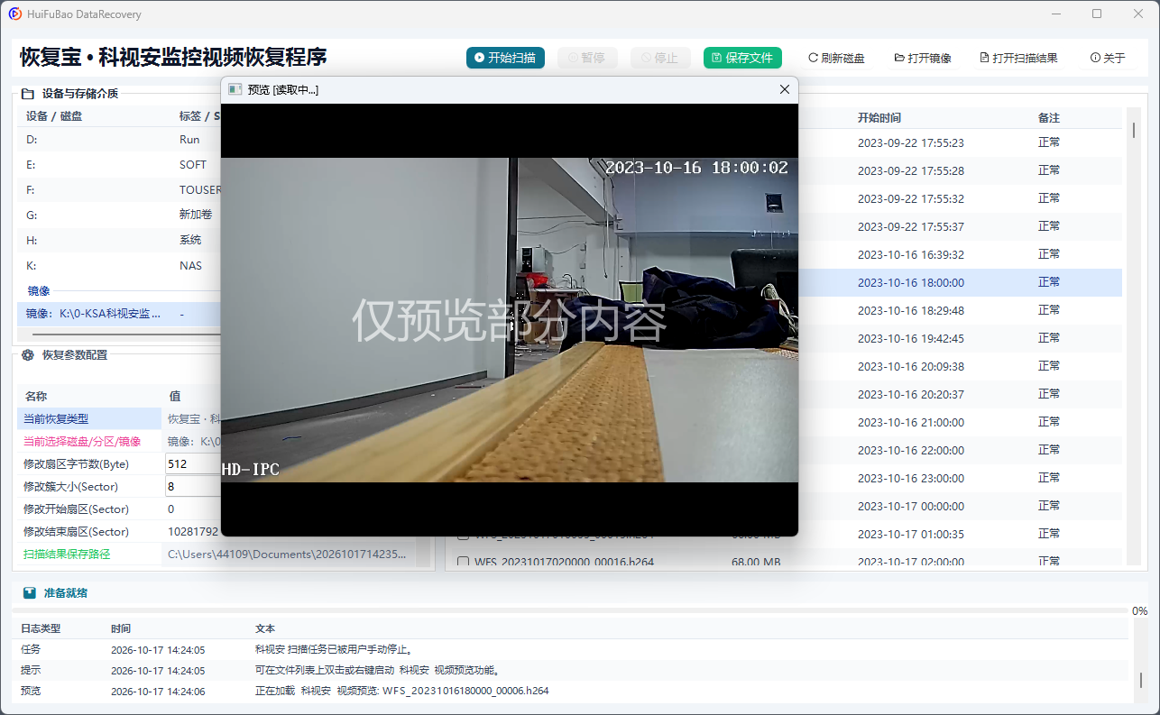Image resolution: width=1160 pixels, height=715 pixels.
Task: Select drive H: labeled 系统
Action: [x=119, y=241]
